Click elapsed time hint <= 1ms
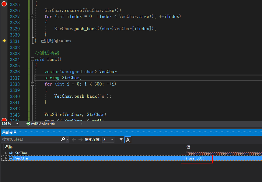The width and height of the screenshot is (262, 182). (56, 41)
